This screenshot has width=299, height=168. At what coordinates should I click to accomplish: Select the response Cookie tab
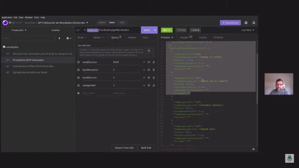click(x=203, y=37)
